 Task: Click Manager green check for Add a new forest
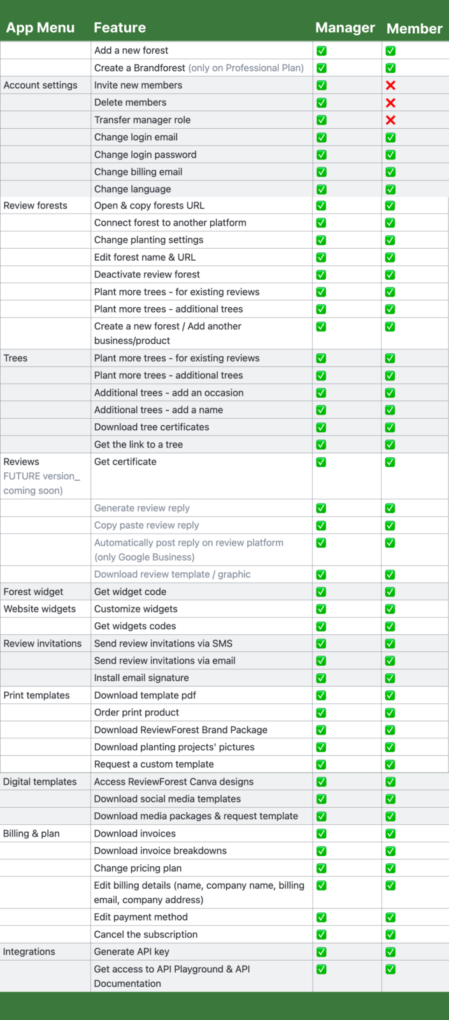pos(322,50)
